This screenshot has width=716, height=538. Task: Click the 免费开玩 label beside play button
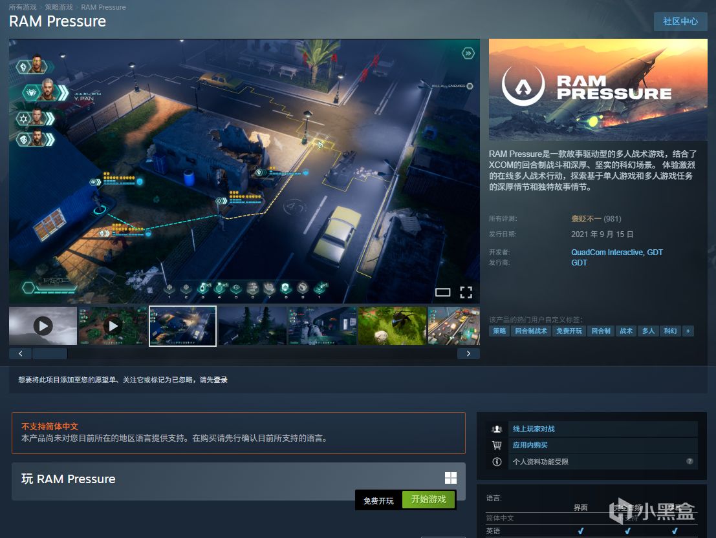coord(378,501)
